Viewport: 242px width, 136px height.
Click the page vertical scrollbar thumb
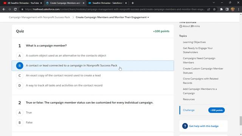coord(240,121)
